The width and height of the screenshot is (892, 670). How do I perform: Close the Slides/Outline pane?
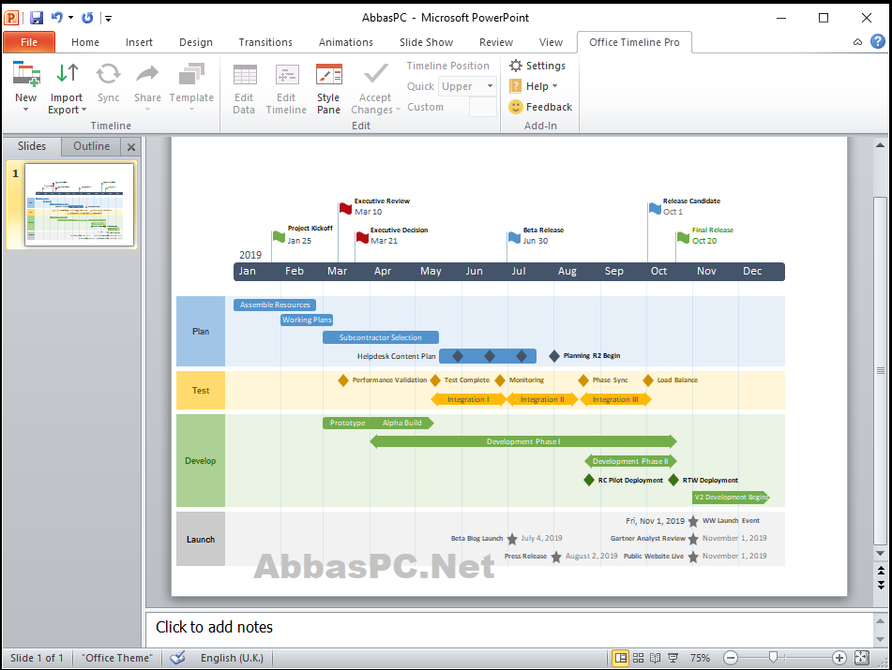(131, 147)
